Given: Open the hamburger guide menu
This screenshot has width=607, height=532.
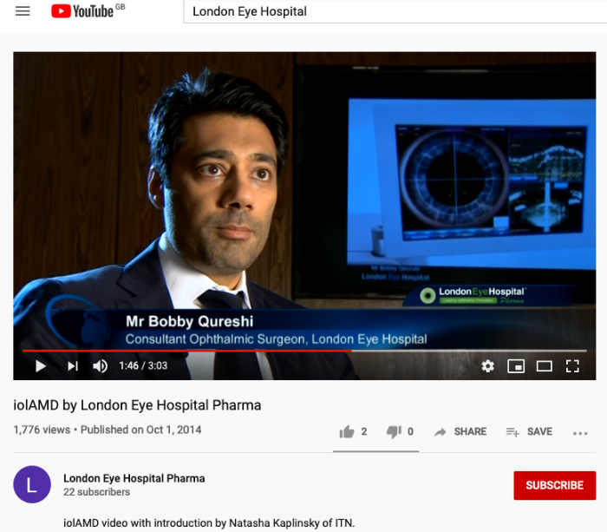Looking at the screenshot, I should [x=23, y=11].
